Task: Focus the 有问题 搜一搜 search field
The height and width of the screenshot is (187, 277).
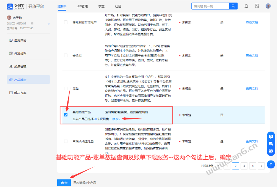Action: (210, 6)
